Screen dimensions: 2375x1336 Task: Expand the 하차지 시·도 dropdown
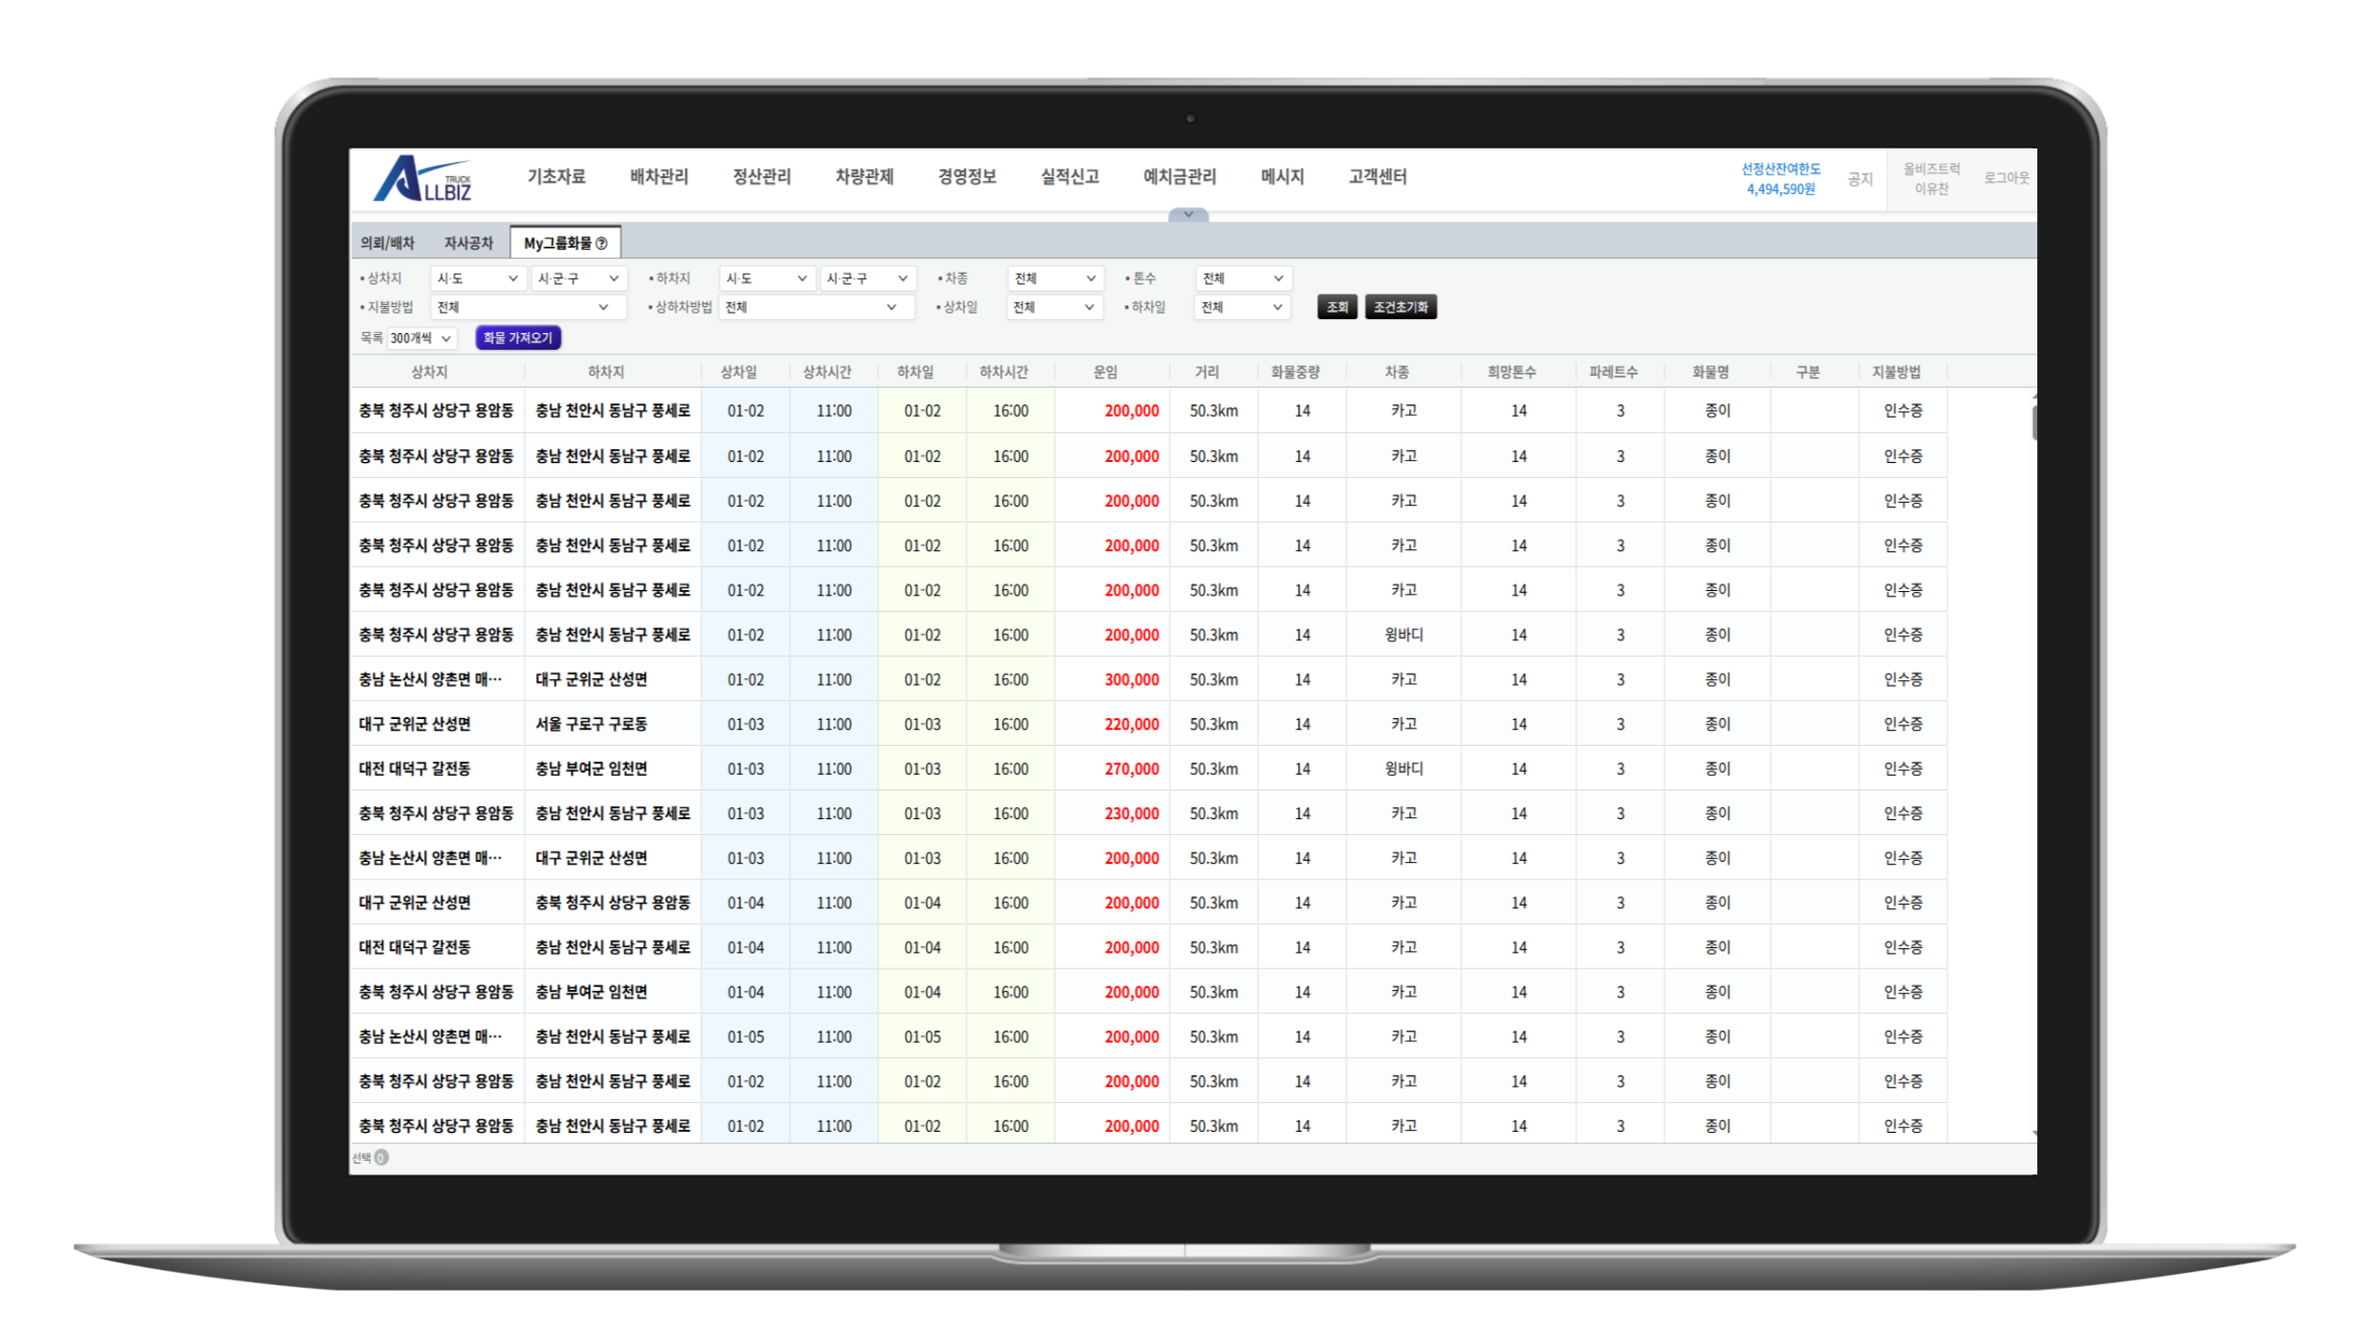pos(766,278)
